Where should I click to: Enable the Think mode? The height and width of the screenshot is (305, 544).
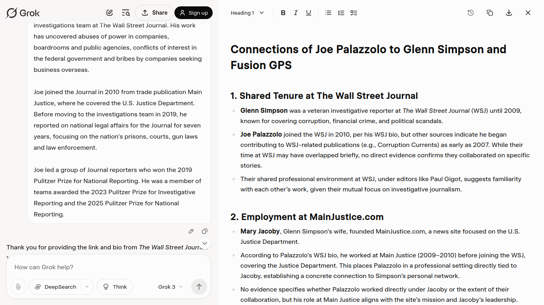(115, 287)
